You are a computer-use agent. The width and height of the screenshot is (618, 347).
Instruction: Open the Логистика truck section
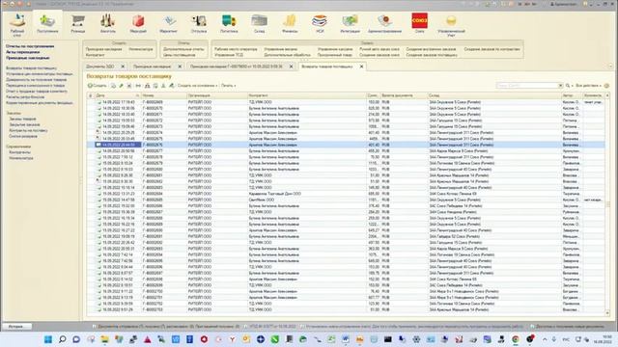(229, 23)
